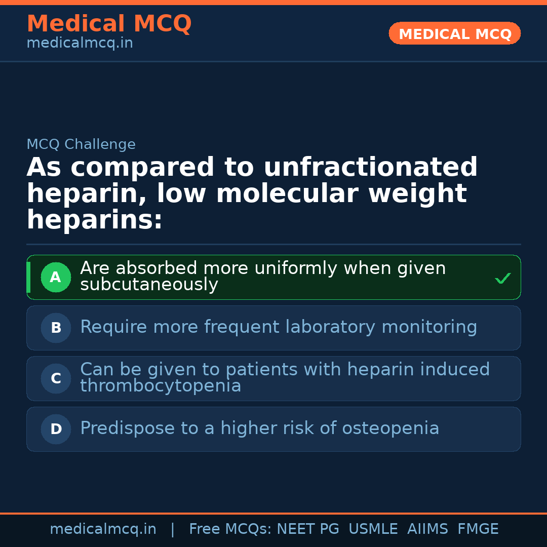Viewport: 547px width, 547px height.
Task: Click the D letter circle badge
Action: tap(56, 429)
